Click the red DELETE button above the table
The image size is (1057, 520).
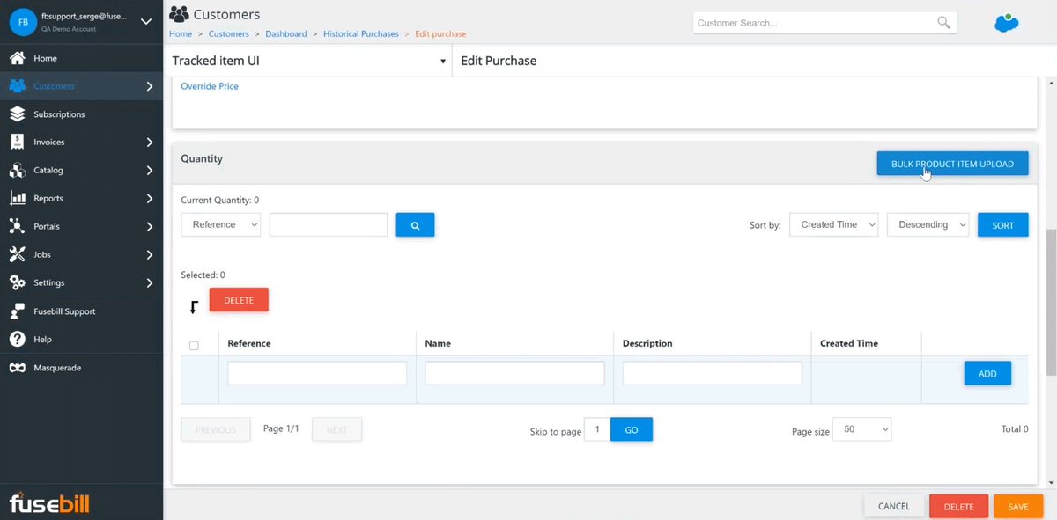tap(239, 300)
